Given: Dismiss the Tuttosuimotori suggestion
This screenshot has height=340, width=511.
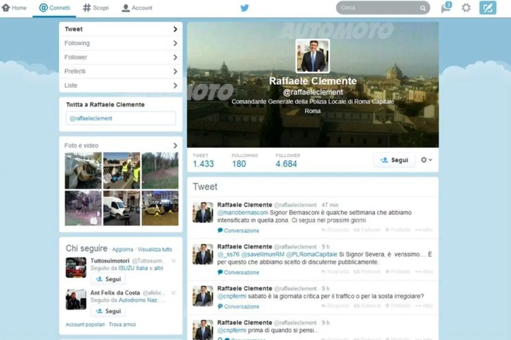Looking at the screenshot, I should tap(173, 260).
